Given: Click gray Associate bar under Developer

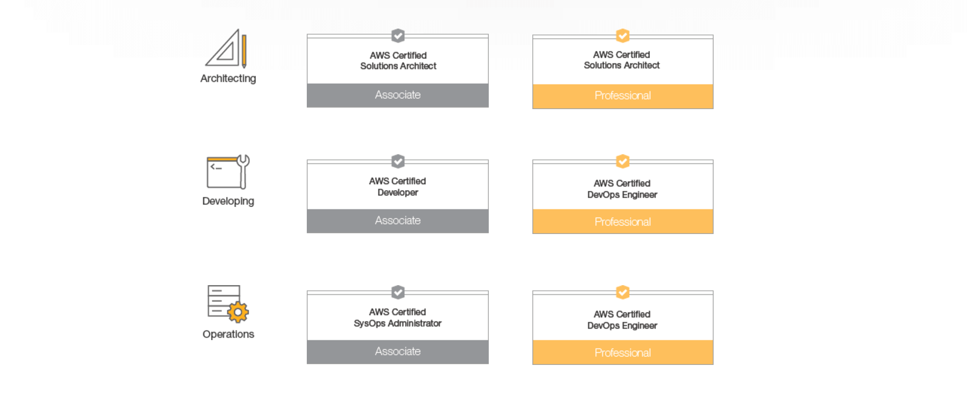Looking at the screenshot, I should pyautogui.click(x=398, y=221).
